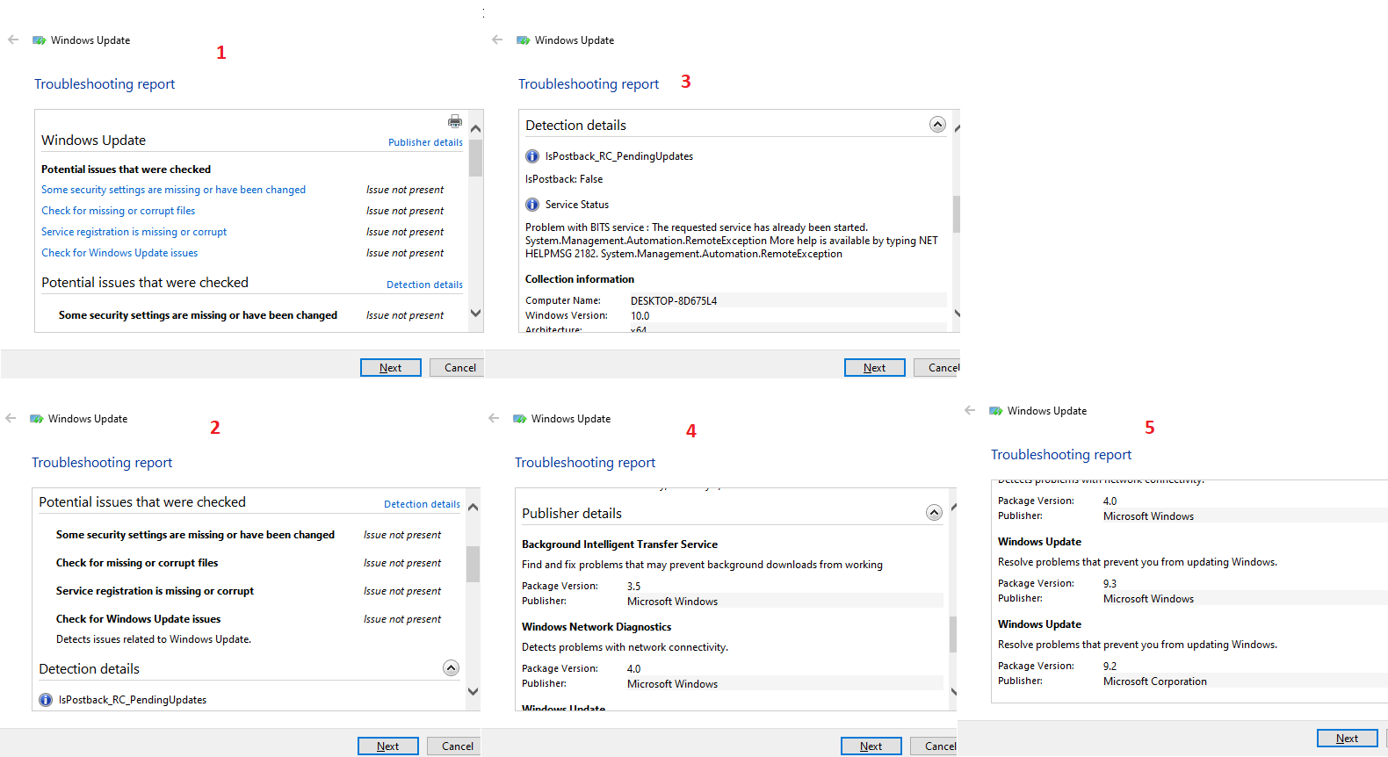Click Next in the window showing Service Status
The image size is (1388, 757).
(875, 368)
